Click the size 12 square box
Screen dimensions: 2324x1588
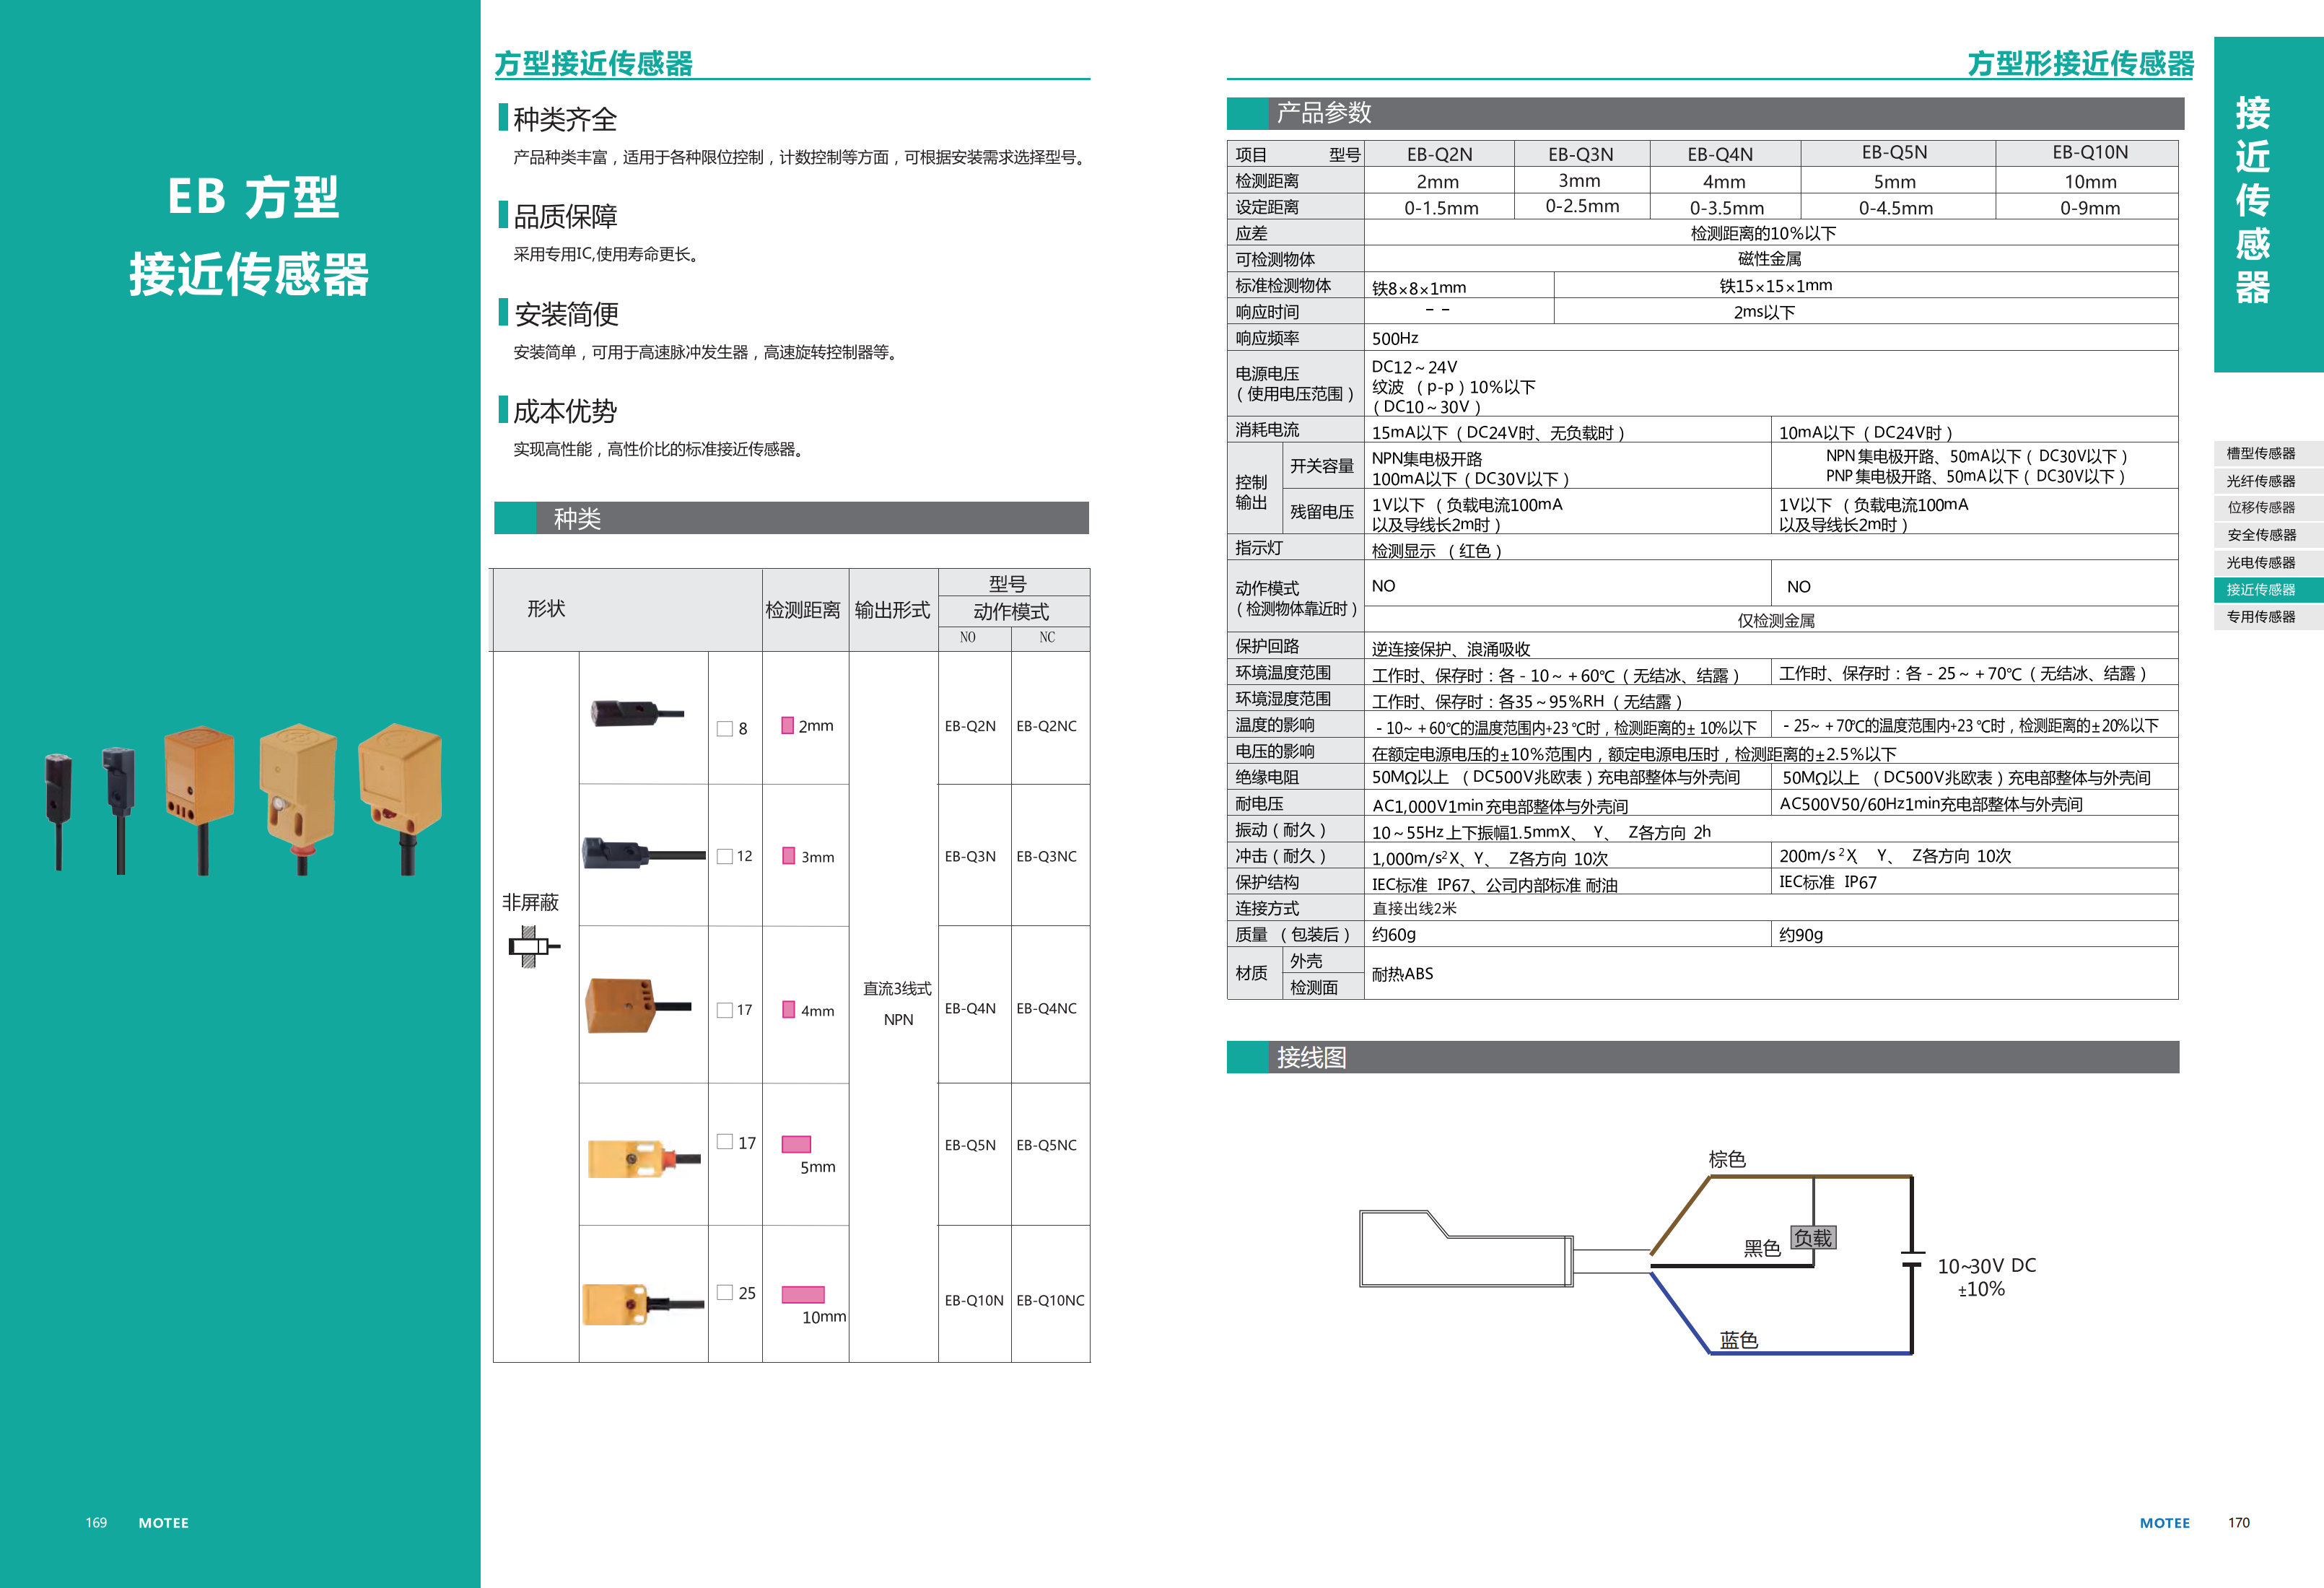pos(725,856)
